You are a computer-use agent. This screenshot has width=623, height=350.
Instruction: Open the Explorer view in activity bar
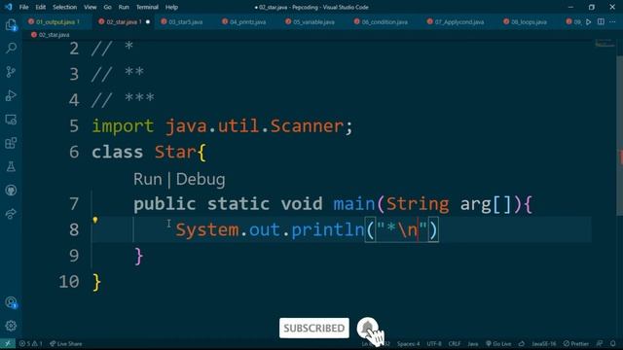point(11,24)
